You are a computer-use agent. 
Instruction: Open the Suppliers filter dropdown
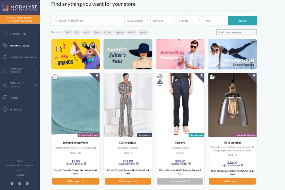coord(163,21)
